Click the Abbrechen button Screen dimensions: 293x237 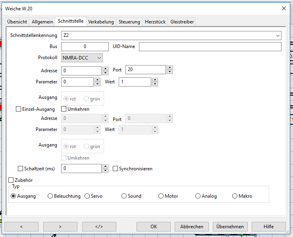click(191, 227)
